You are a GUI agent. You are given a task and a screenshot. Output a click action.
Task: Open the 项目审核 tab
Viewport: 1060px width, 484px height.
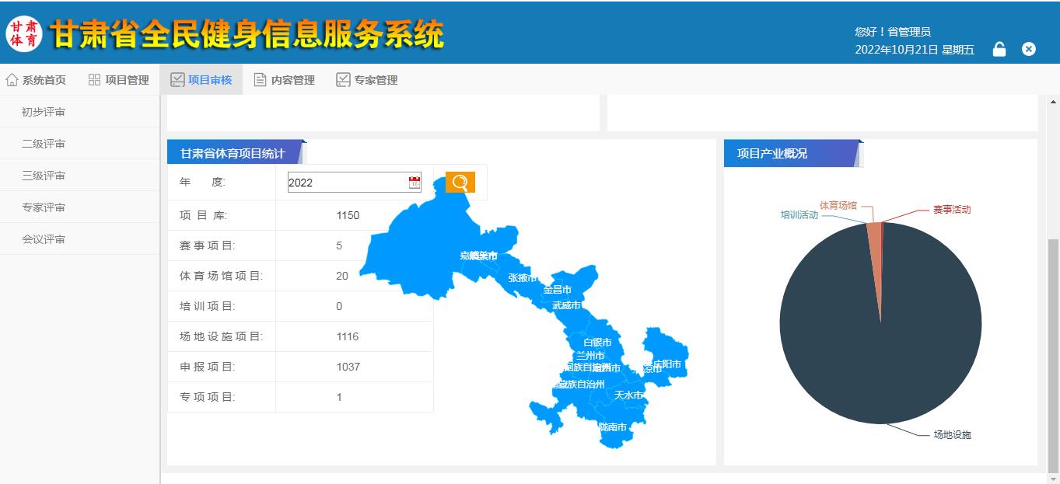201,80
